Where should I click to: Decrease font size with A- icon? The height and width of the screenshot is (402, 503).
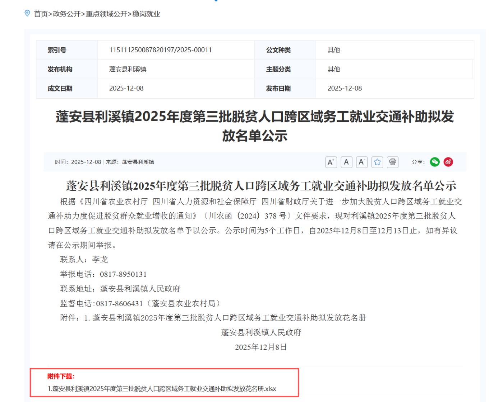point(362,162)
